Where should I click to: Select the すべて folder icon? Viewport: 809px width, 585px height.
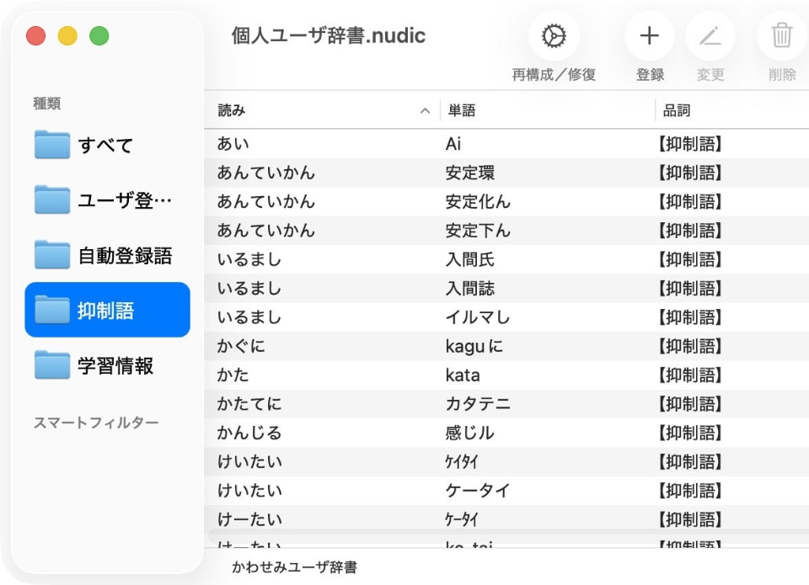[52, 145]
